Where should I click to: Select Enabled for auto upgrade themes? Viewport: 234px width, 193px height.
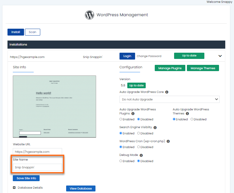coord(174,119)
